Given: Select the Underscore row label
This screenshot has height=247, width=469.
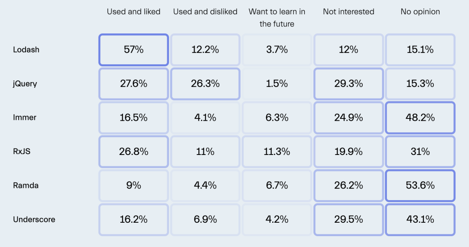Looking at the screenshot, I should pyautogui.click(x=34, y=220).
